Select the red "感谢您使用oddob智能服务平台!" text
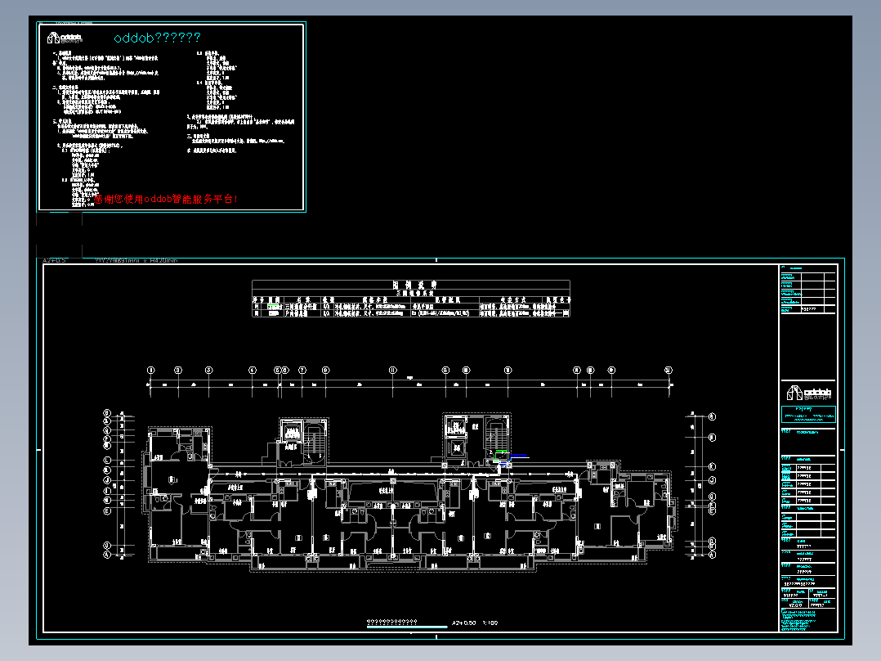The width and height of the screenshot is (881, 661). 166,199
